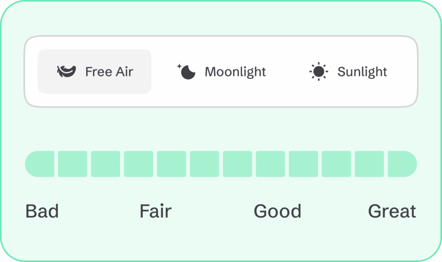Click the sixth rating segment from left
Viewport: 442px width, 262px height.
pos(205,164)
